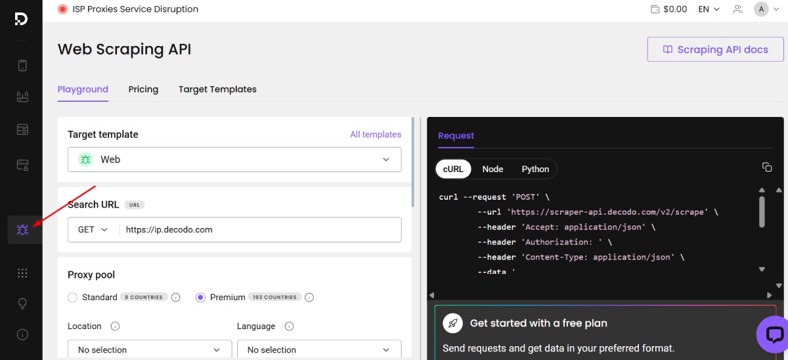Image resolution: width=788 pixels, height=360 pixels.
Task: Select the Premium proxy pool radio
Action: pyautogui.click(x=201, y=297)
